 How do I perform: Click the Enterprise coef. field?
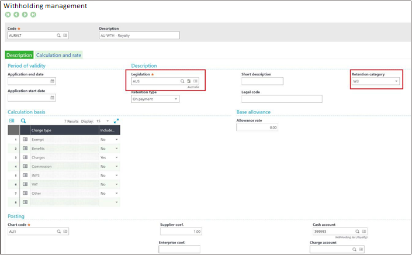click(179, 250)
